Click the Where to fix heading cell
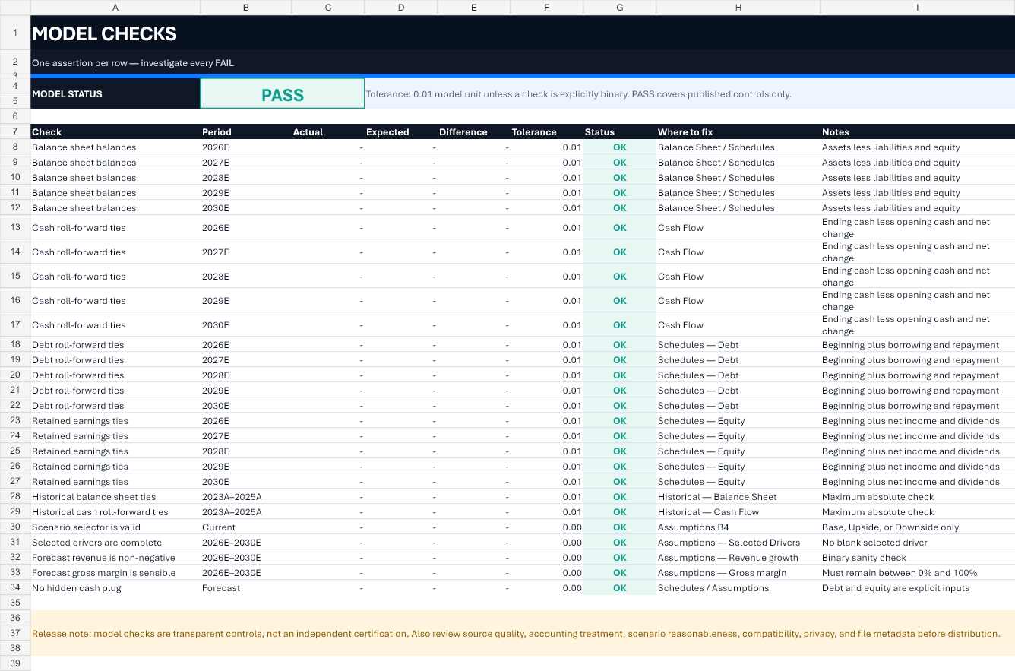This screenshot has height=671, width=1015. [738, 131]
